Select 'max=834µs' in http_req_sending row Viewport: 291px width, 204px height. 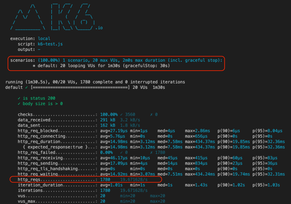[x=196, y=163]
